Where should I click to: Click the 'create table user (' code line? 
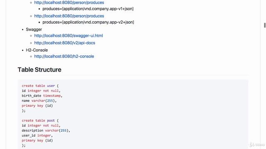pos(40,86)
